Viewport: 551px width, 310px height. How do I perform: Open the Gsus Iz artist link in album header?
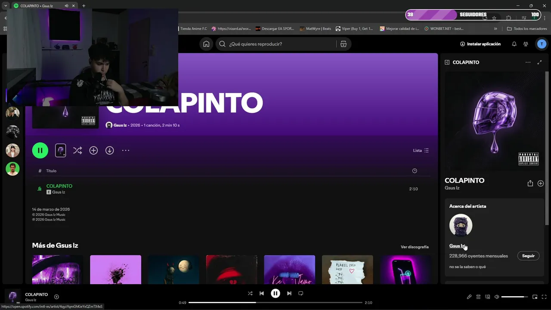[120, 125]
